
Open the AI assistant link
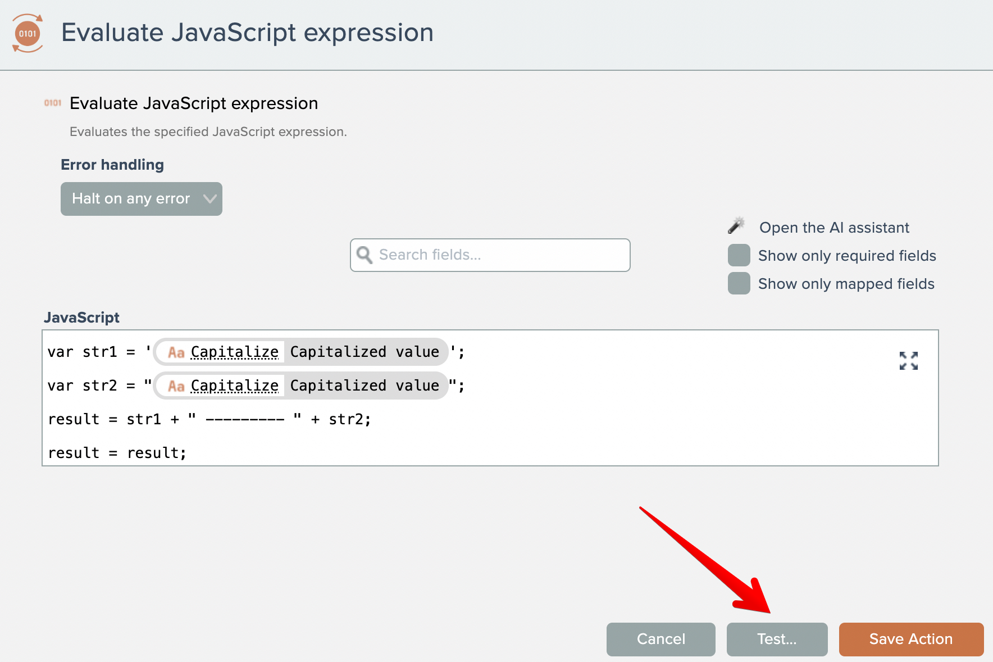pyautogui.click(x=833, y=228)
